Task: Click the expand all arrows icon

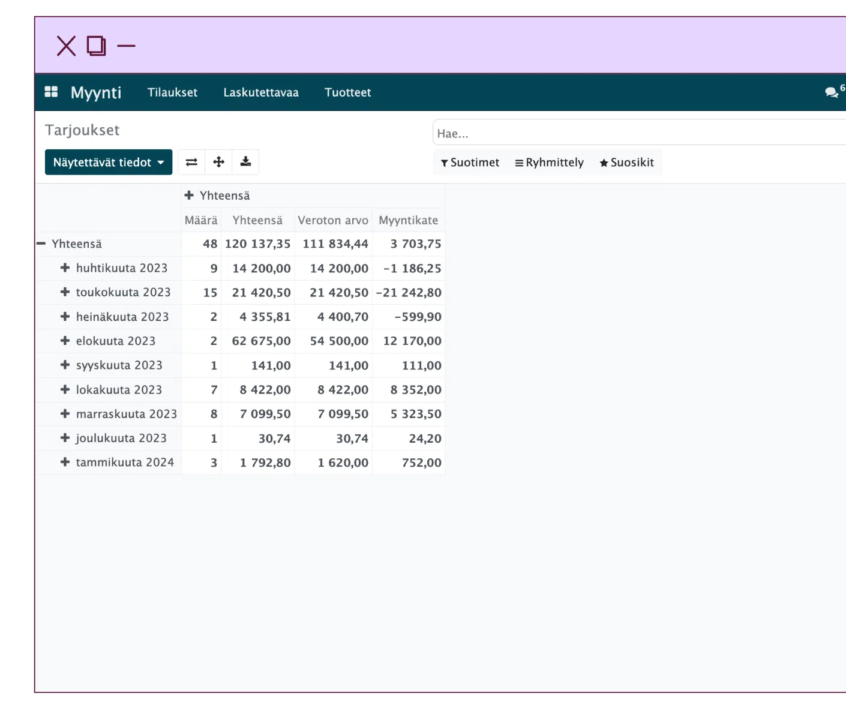Action: tap(218, 162)
